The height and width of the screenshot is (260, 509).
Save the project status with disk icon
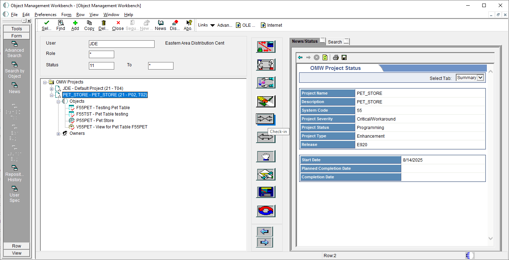[x=344, y=57]
